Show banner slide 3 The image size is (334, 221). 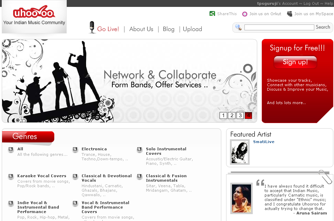click(x=240, y=115)
